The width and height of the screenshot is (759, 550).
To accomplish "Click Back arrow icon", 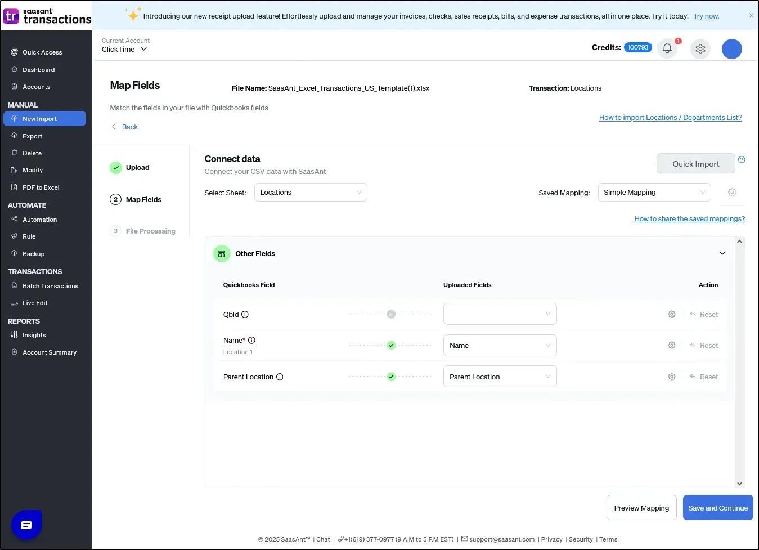I will point(114,127).
